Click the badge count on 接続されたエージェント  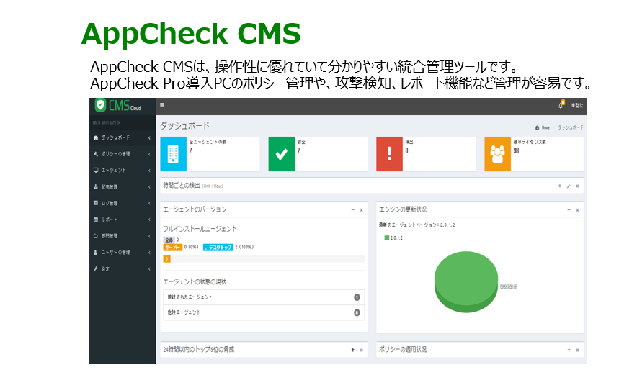pos(357,297)
